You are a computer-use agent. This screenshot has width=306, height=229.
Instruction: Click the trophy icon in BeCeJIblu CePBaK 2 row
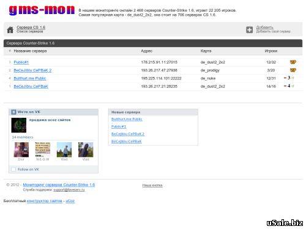[293, 70]
